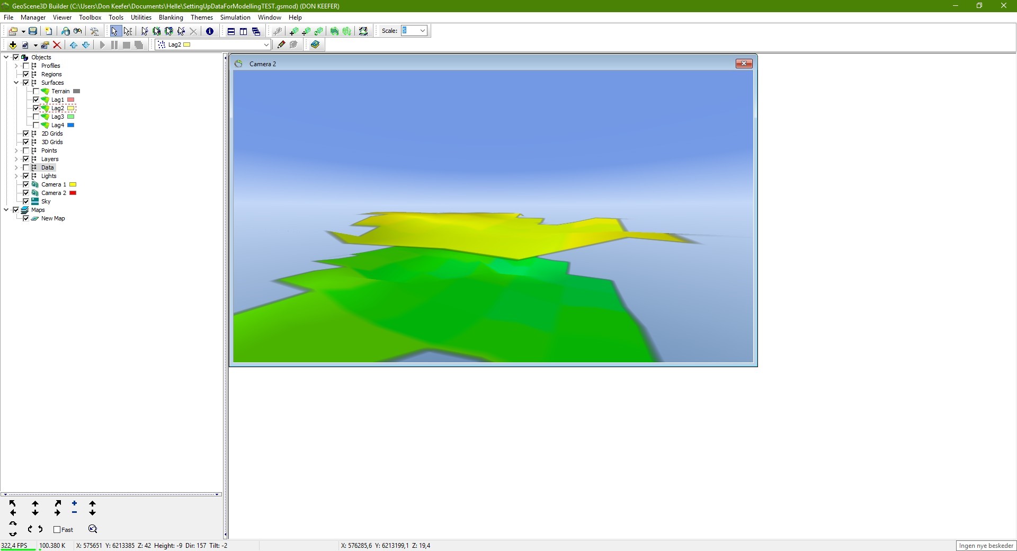Click the blue move-up arrow icon

[74, 45]
